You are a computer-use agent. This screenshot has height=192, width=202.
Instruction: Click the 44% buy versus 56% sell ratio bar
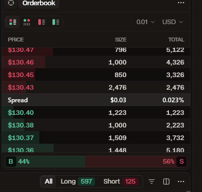tap(96, 162)
